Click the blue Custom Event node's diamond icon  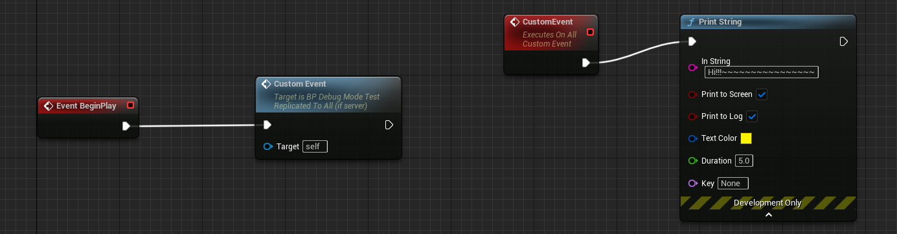pyautogui.click(x=266, y=84)
